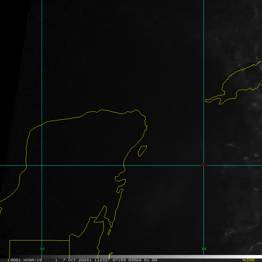Click the 01.00 resolution value

151,260
